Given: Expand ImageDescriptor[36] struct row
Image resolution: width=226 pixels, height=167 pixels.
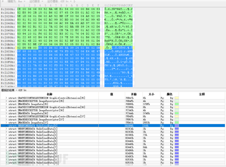Looking at the screenshot, I should pyautogui.click(x=6, y=110).
